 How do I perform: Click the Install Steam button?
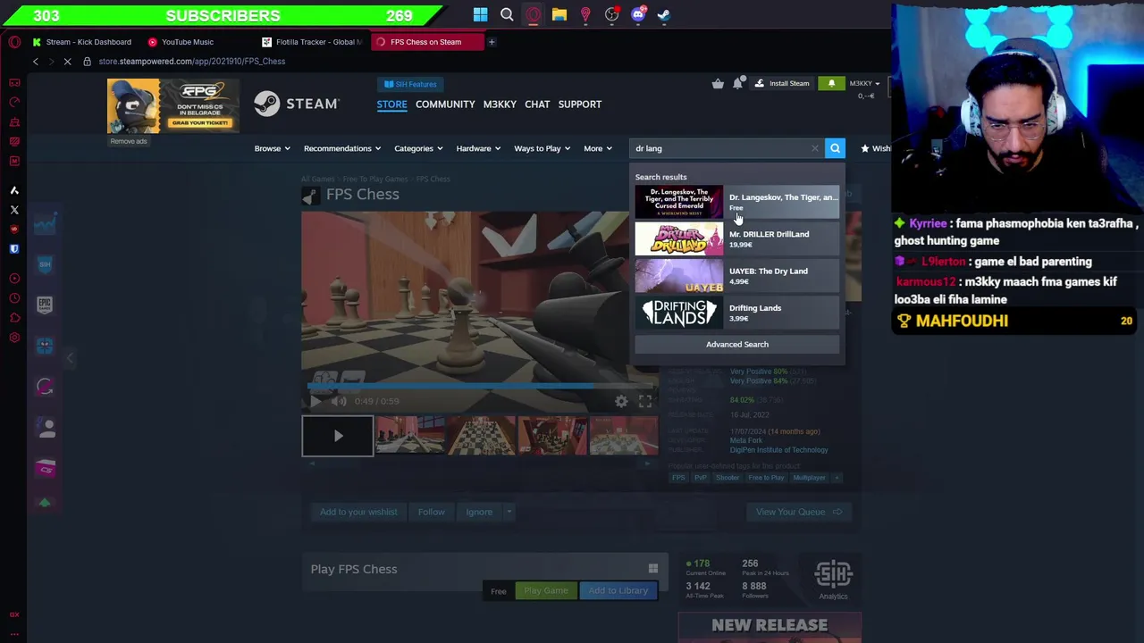coord(782,83)
